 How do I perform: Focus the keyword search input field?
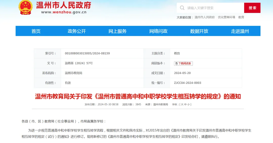point(210,8)
